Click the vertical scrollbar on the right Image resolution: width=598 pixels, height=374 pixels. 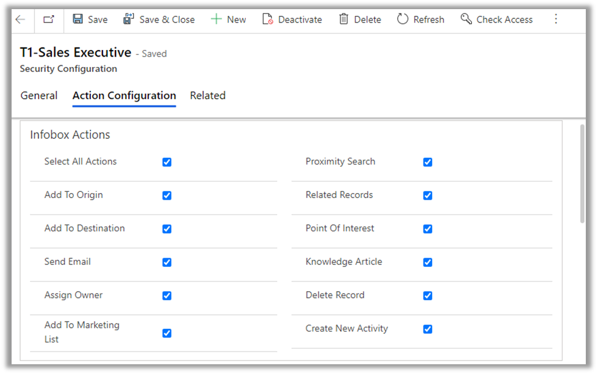[x=582, y=174]
